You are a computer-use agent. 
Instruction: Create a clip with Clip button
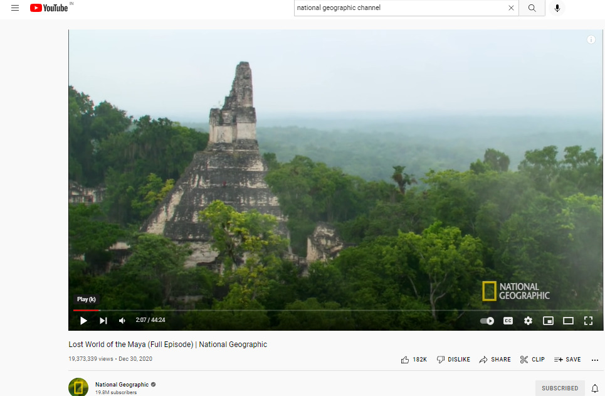pos(532,360)
